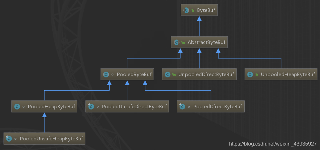Click the class icon beside UnpooledDirectByteBuf
320x150 pixels.
(167, 74)
